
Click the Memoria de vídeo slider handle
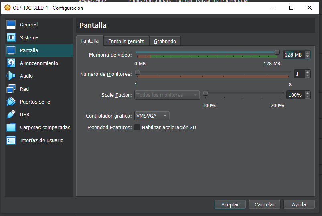click(x=277, y=52)
